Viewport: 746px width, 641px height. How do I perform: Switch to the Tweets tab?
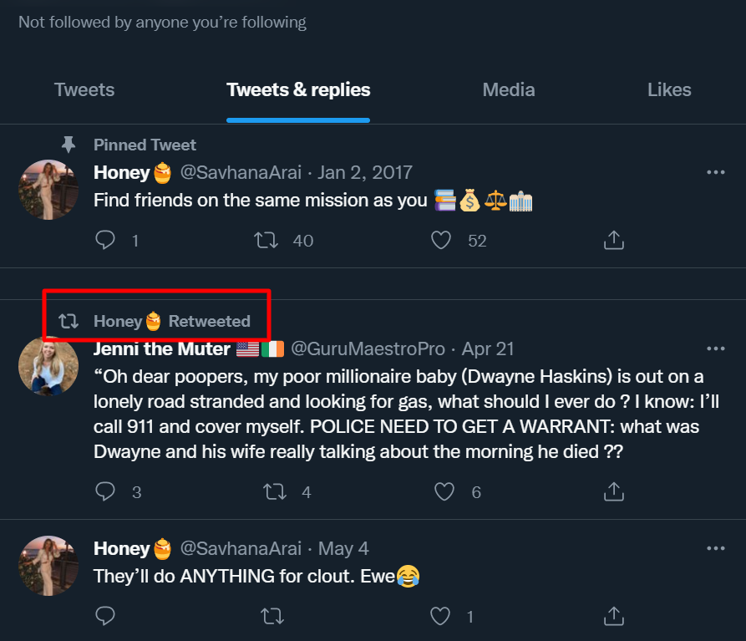[x=84, y=90]
